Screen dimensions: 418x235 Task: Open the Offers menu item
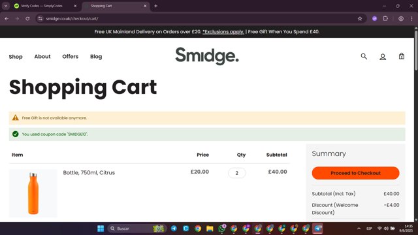(71, 57)
